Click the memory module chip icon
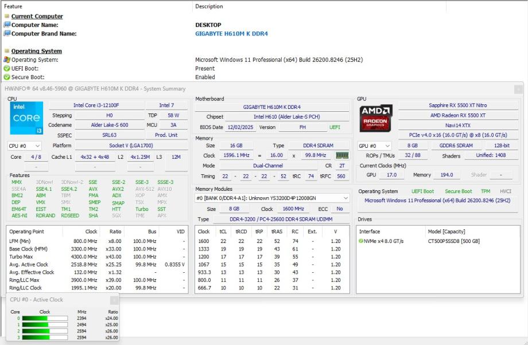 coord(342,155)
